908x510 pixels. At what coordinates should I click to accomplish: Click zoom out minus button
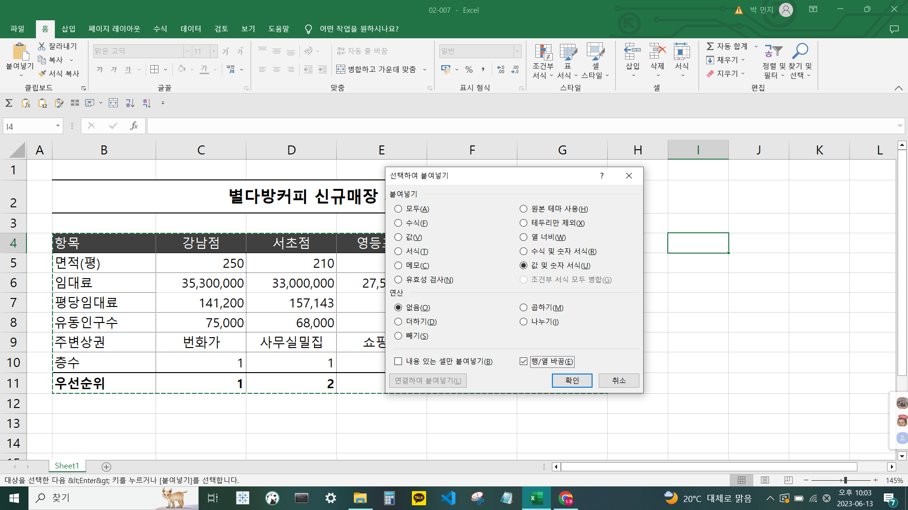point(806,480)
